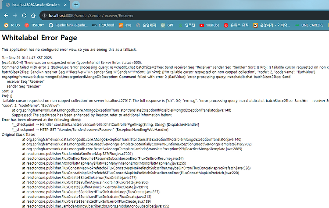Click the 'Proj: {}' line
Image resolution: width=329 pixels, height=208 pixels.
[x=7, y=96]
